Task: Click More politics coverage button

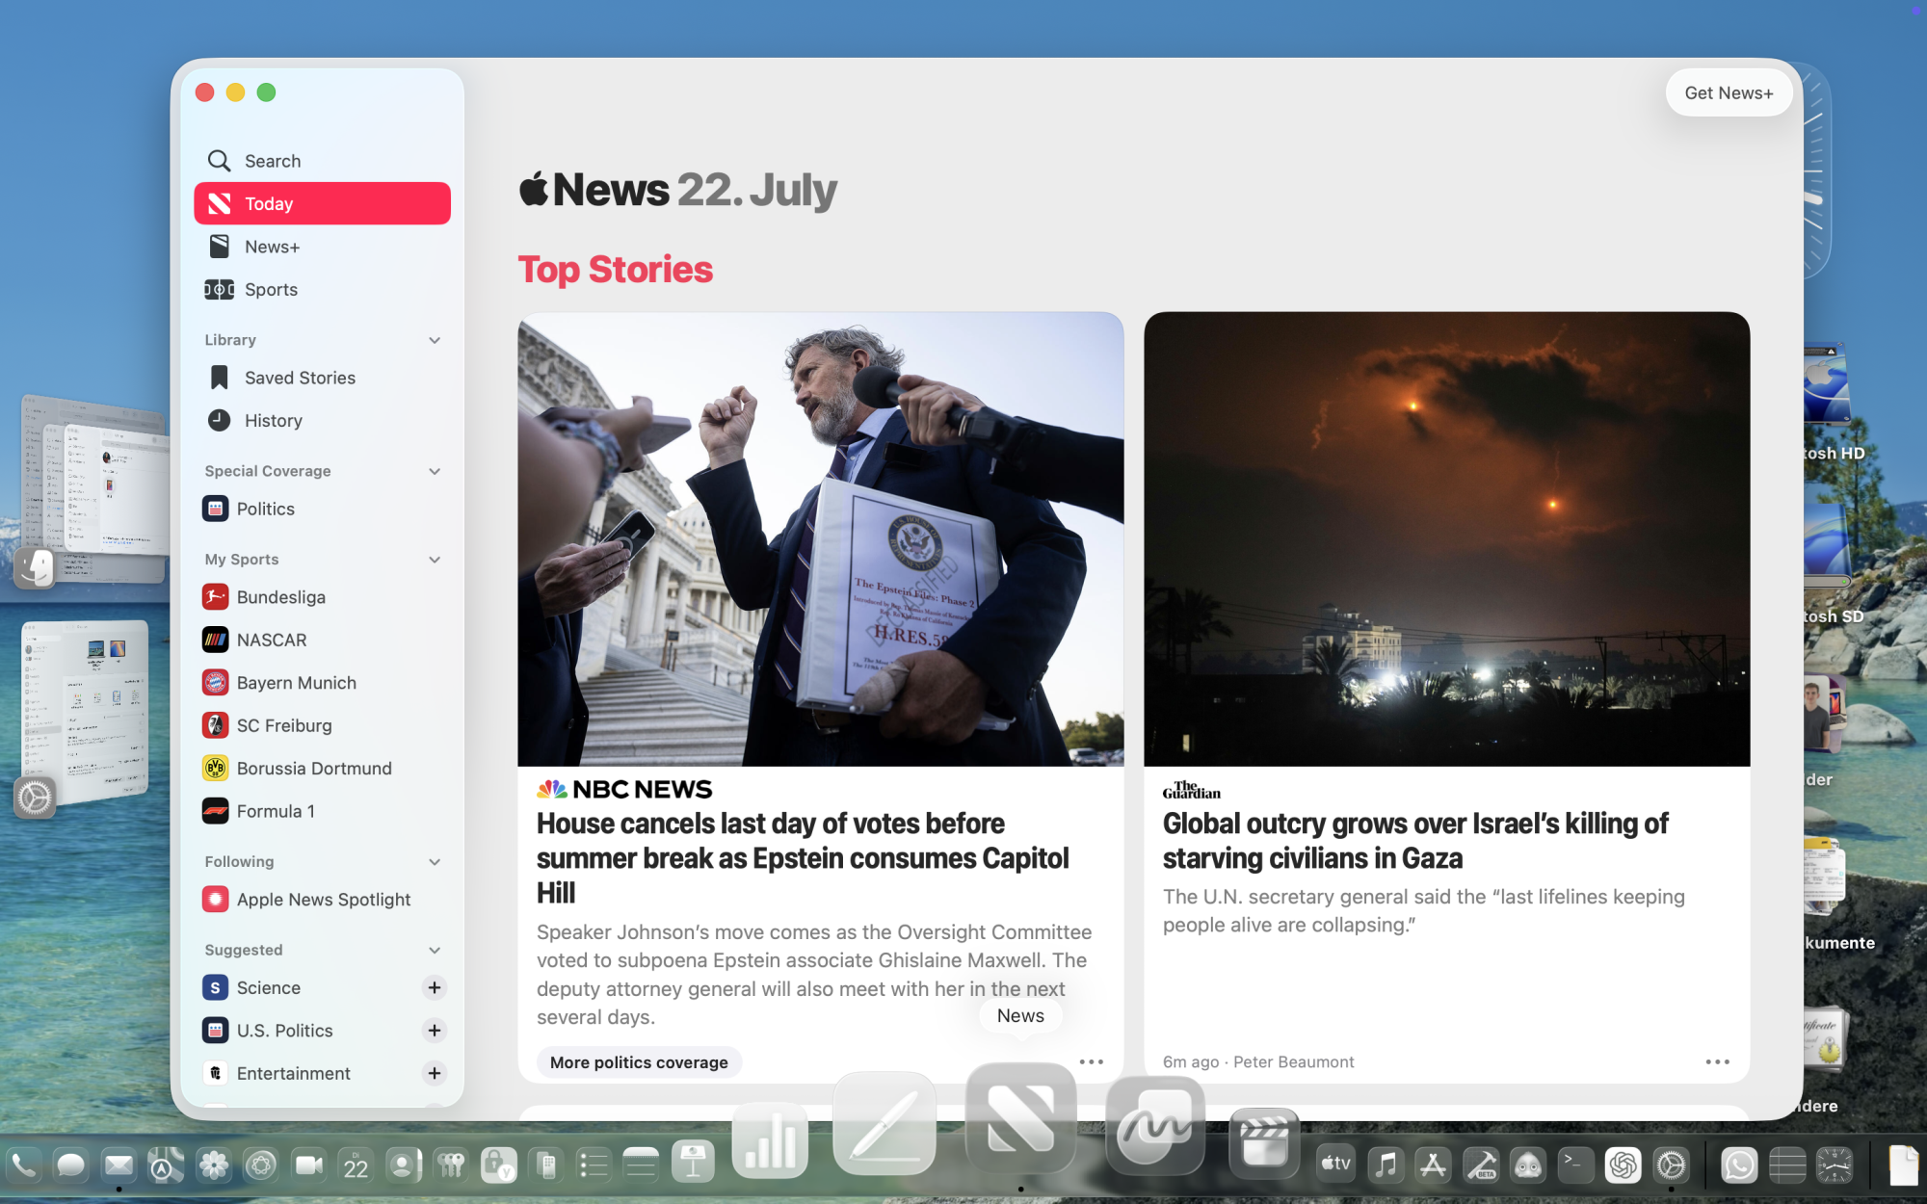Action: pos(639,1061)
